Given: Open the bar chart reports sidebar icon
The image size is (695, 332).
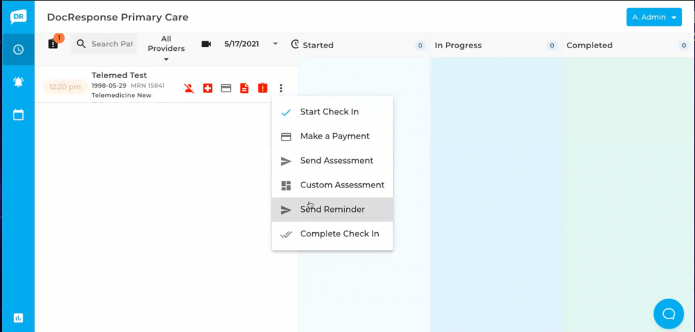Looking at the screenshot, I should tap(18, 317).
